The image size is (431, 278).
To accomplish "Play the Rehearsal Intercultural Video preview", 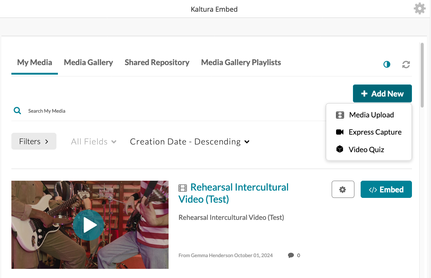I will [89, 225].
